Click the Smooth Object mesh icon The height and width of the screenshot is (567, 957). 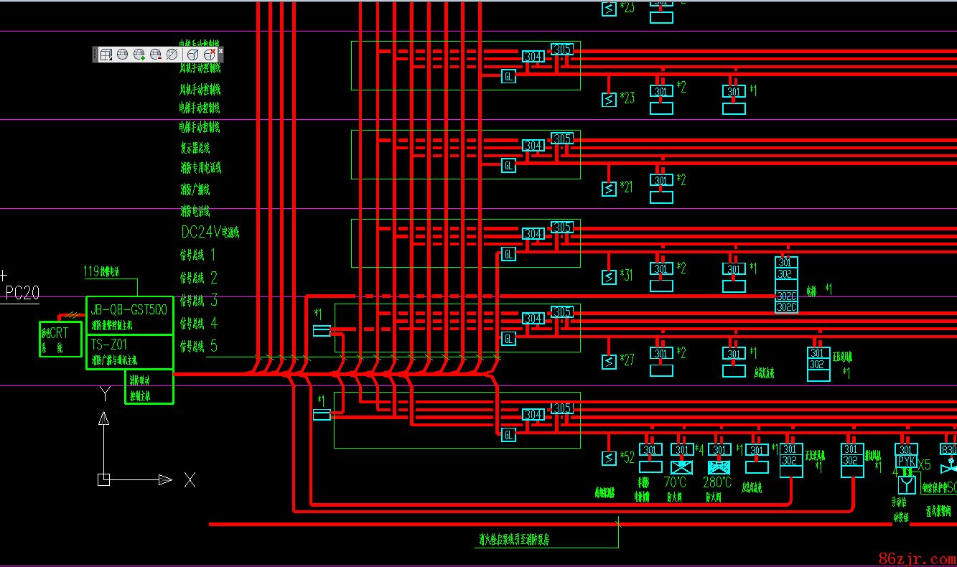122,55
